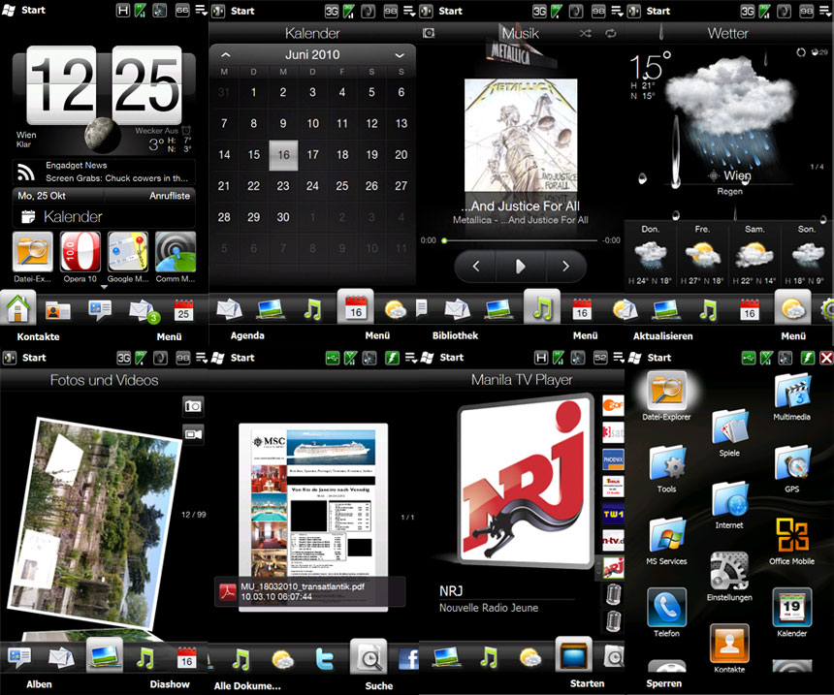Image resolution: width=834 pixels, height=695 pixels.
Task: Open now-playing list icon in Musik
Action: click(x=429, y=34)
